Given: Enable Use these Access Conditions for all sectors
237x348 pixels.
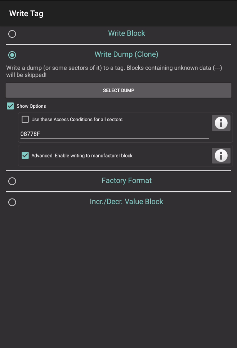Looking at the screenshot, I should pyautogui.click(x=25, y=119).
